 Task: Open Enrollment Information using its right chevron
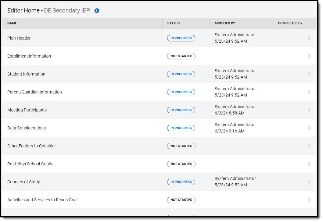coord(309,56)
